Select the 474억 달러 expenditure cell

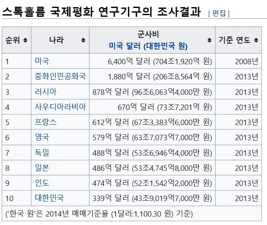(x=152, y=183)
